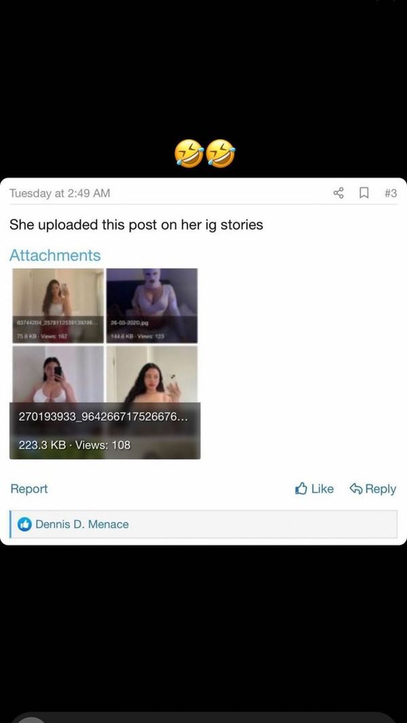Screen dimensions: 407x723
Task: Open the 26-03-2020.jpg attachment thumbnail
Action: tap(152, 306)
